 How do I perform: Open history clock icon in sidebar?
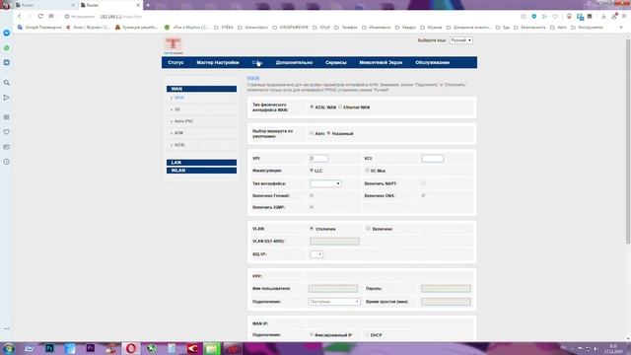7,162
